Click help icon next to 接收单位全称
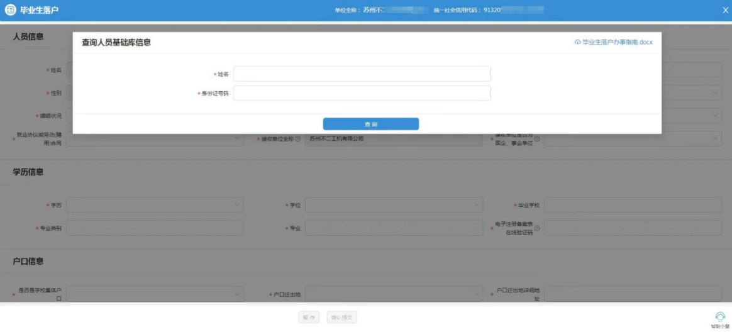Image resolution: width=732 pixels, height=332 pixels. coord(297,139)
